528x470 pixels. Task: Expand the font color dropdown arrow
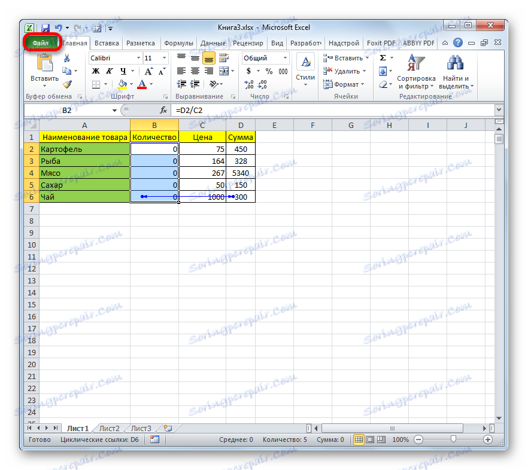pyautogui.click(x=151, y=84)
